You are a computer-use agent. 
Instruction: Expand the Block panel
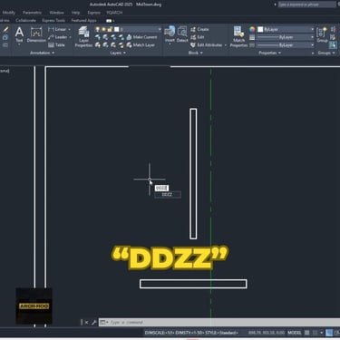(x=195, y=53)
